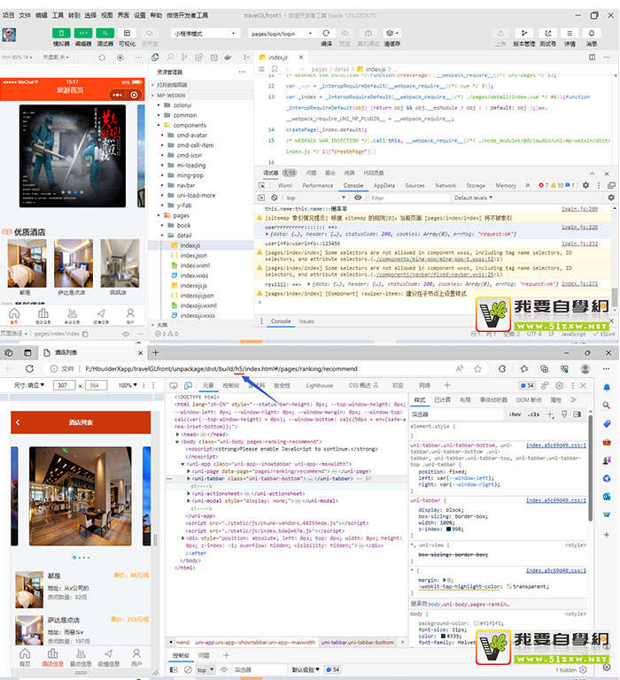620x680 pixels.
Task: Click the test account (测试号) icon
Action: 547,33
